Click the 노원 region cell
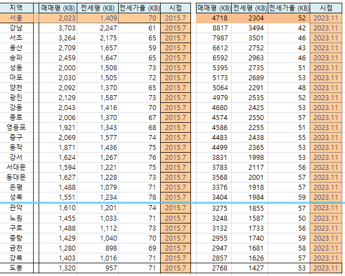 click(16, 218)
